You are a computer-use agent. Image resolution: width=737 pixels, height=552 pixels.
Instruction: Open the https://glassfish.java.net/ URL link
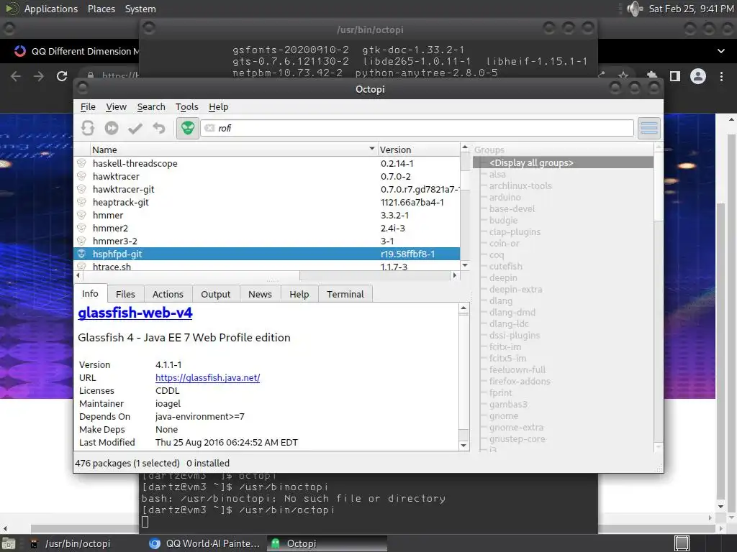(x=208, y=378)
